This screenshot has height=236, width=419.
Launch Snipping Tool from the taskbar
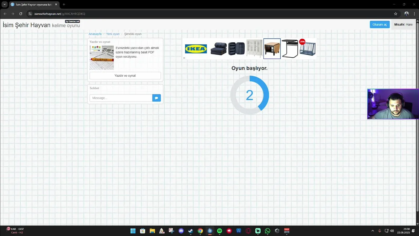click(171, 231)
